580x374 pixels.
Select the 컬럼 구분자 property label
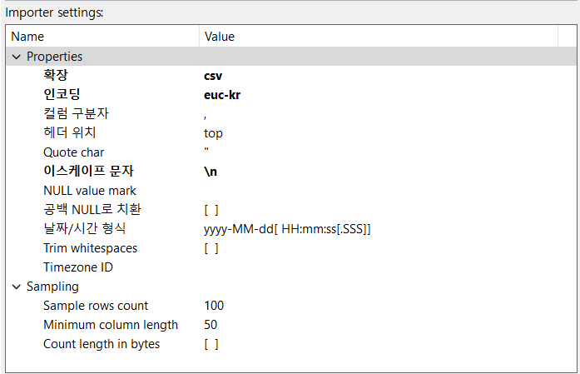pyautogui.click(x=76, y=113)
